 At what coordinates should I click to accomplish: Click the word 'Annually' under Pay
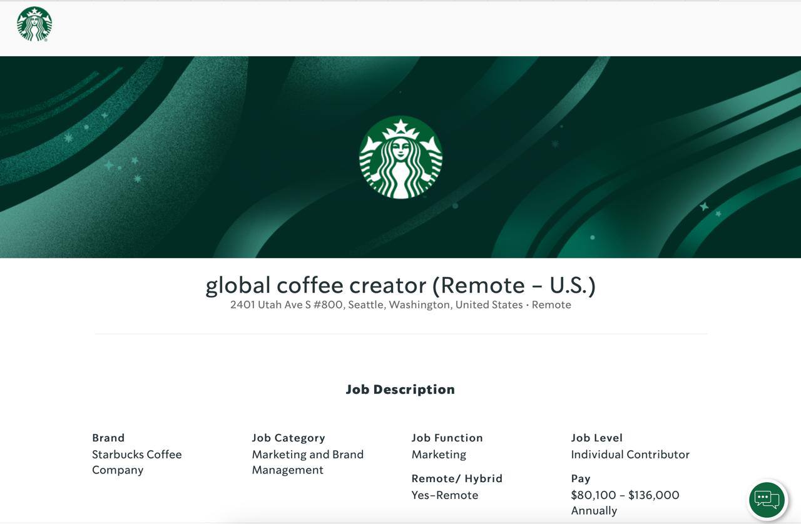click(x=594, y=511)
